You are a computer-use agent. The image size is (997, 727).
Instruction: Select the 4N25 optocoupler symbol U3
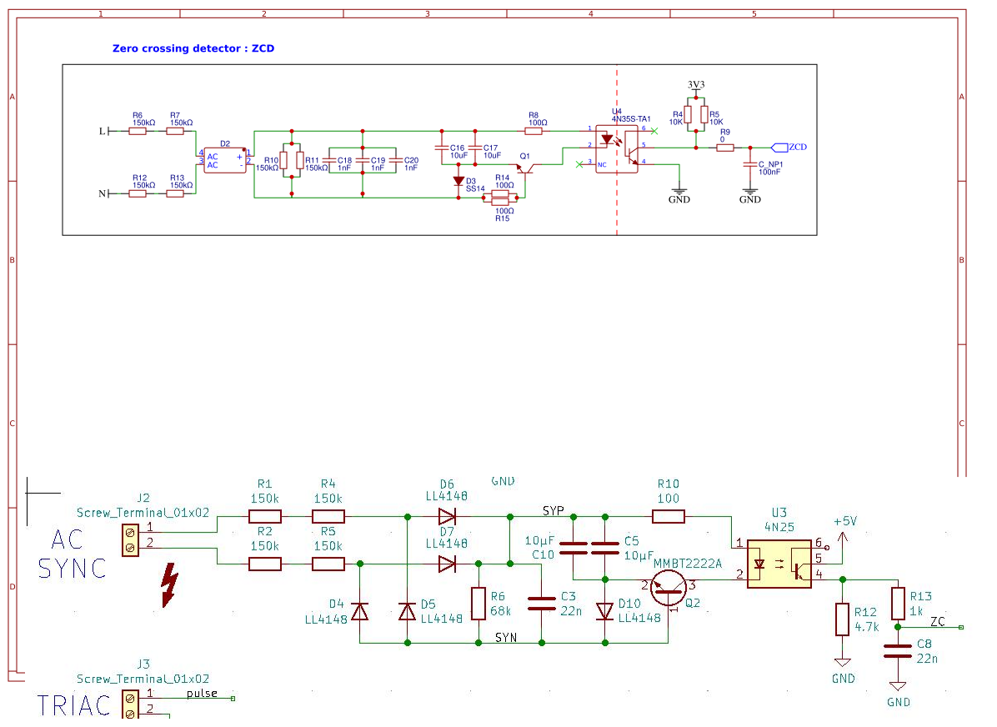778,565
